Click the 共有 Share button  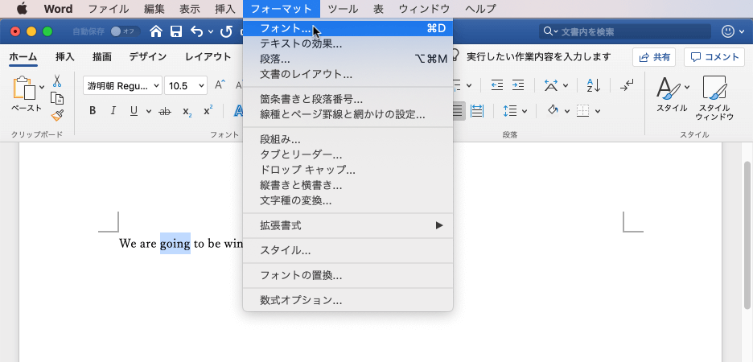[x=654, y=57]
